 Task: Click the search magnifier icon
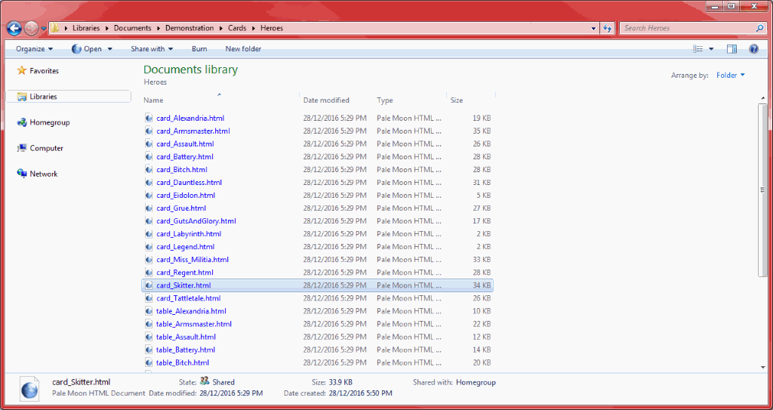(759, 28)
